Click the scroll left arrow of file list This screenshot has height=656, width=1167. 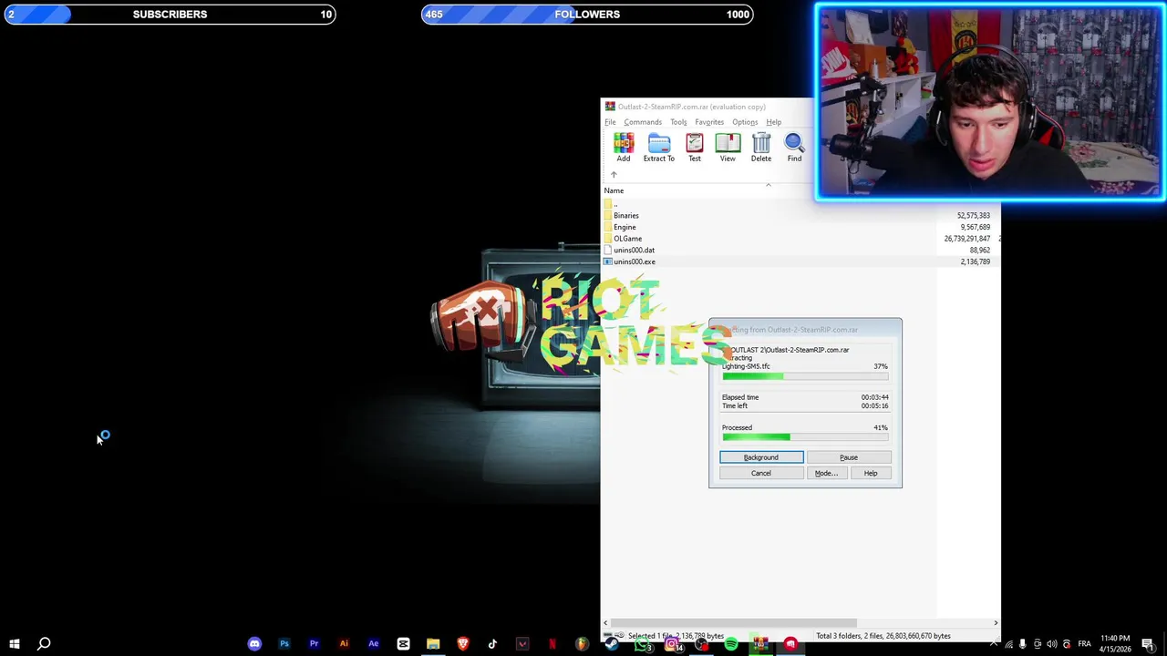point(605,623)
